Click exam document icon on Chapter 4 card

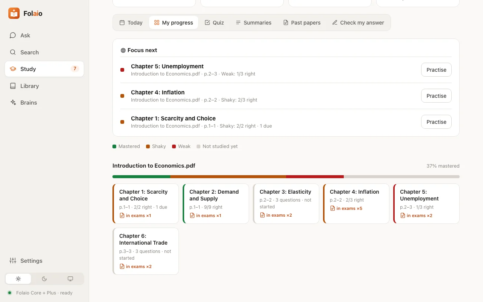coord(332,208)
